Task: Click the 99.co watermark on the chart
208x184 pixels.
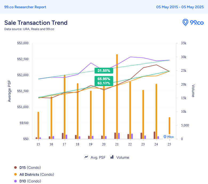Action: pyautogui.click(x=168, y=137)
